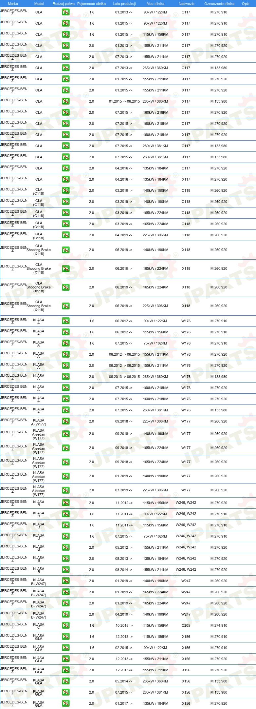
Task: Click fuel icon for CLA (C118) 04.2019 225kW
Action: coord(65,235)
